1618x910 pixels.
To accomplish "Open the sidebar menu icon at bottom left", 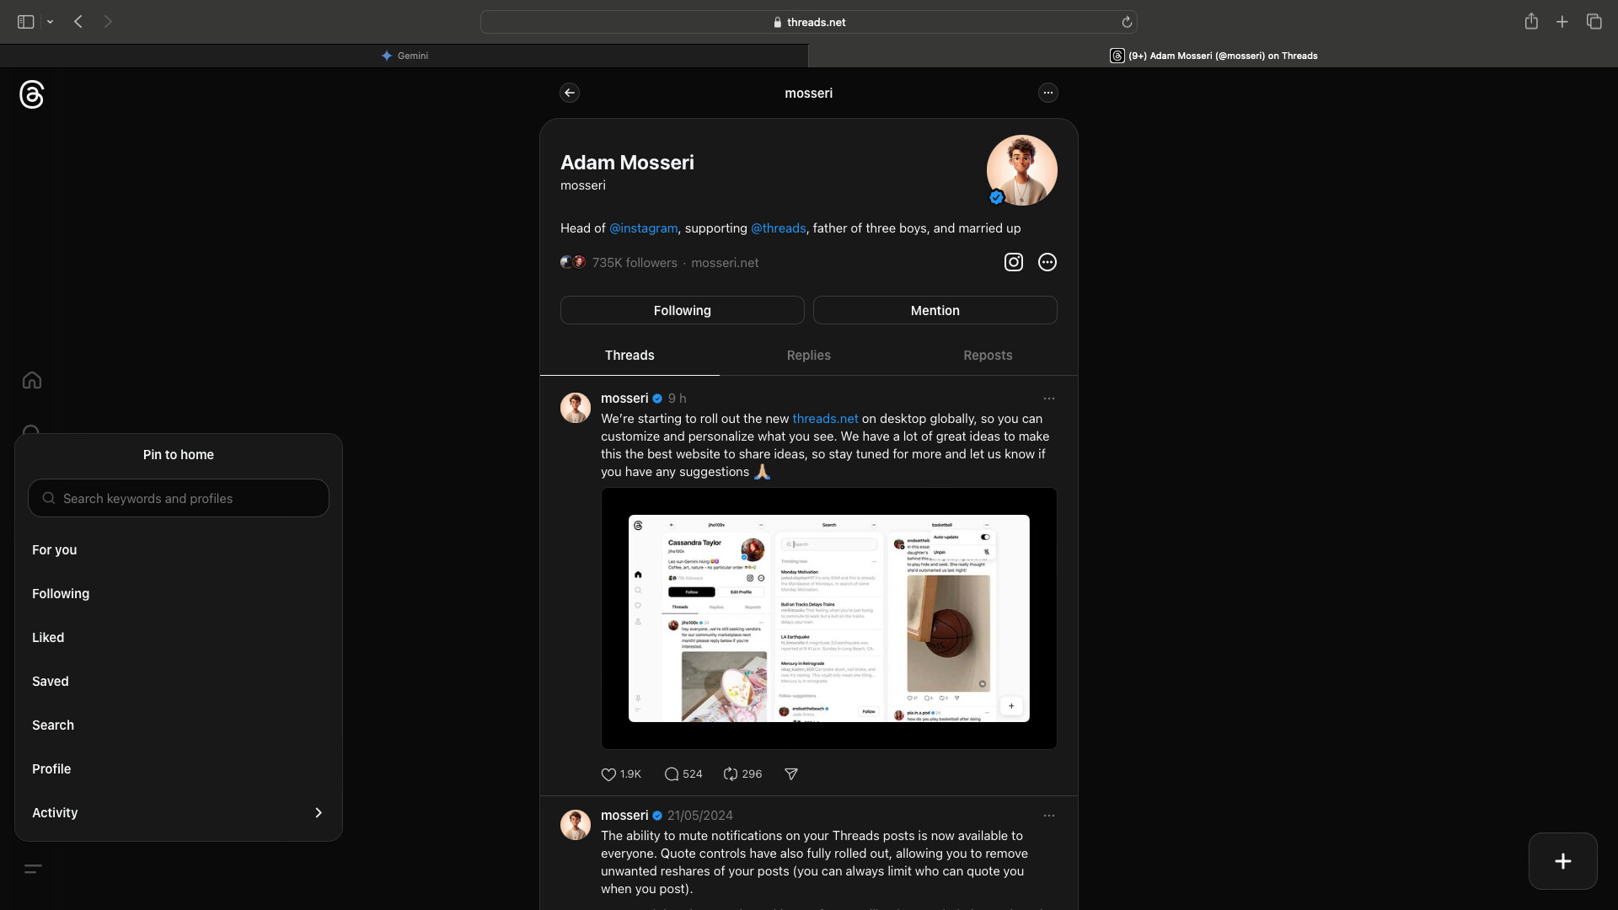I will click(x=33, y=869).
